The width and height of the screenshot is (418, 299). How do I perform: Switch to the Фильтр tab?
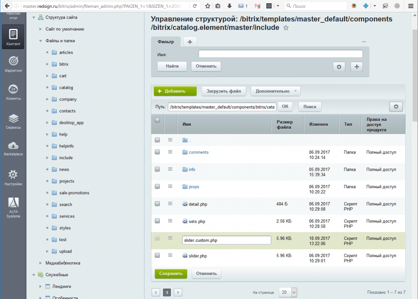click(x=165, y=41)
